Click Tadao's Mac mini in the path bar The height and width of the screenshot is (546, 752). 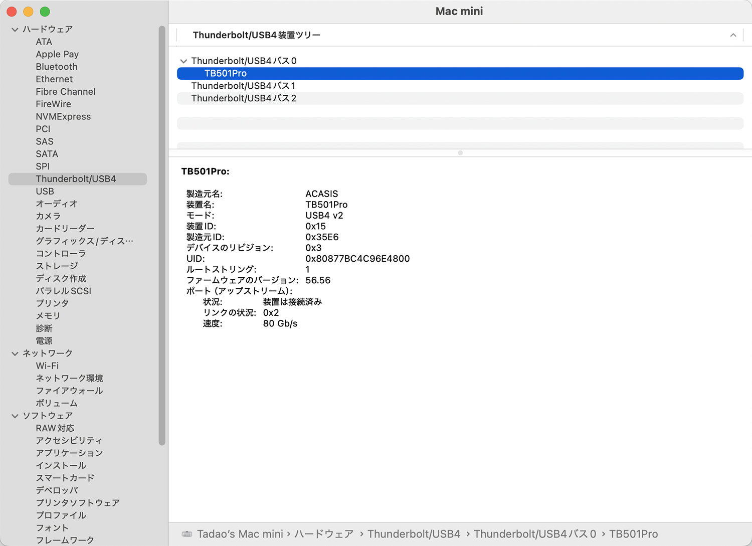point(240,534)
